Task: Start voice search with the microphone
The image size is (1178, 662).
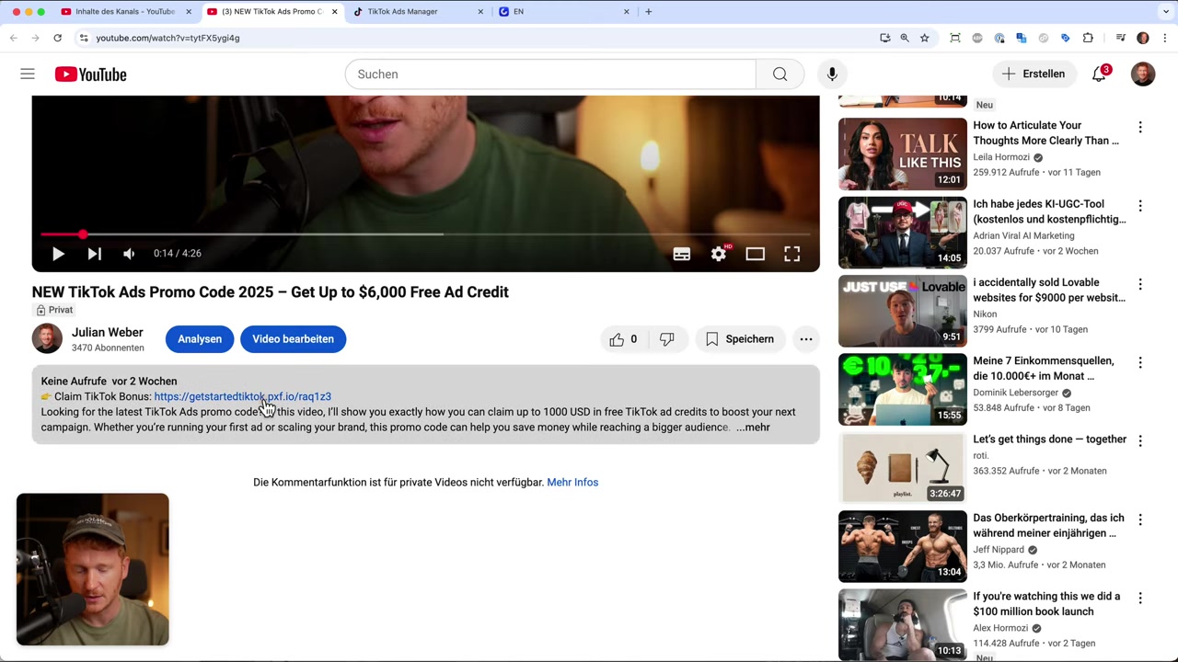Action: (832, 74)
